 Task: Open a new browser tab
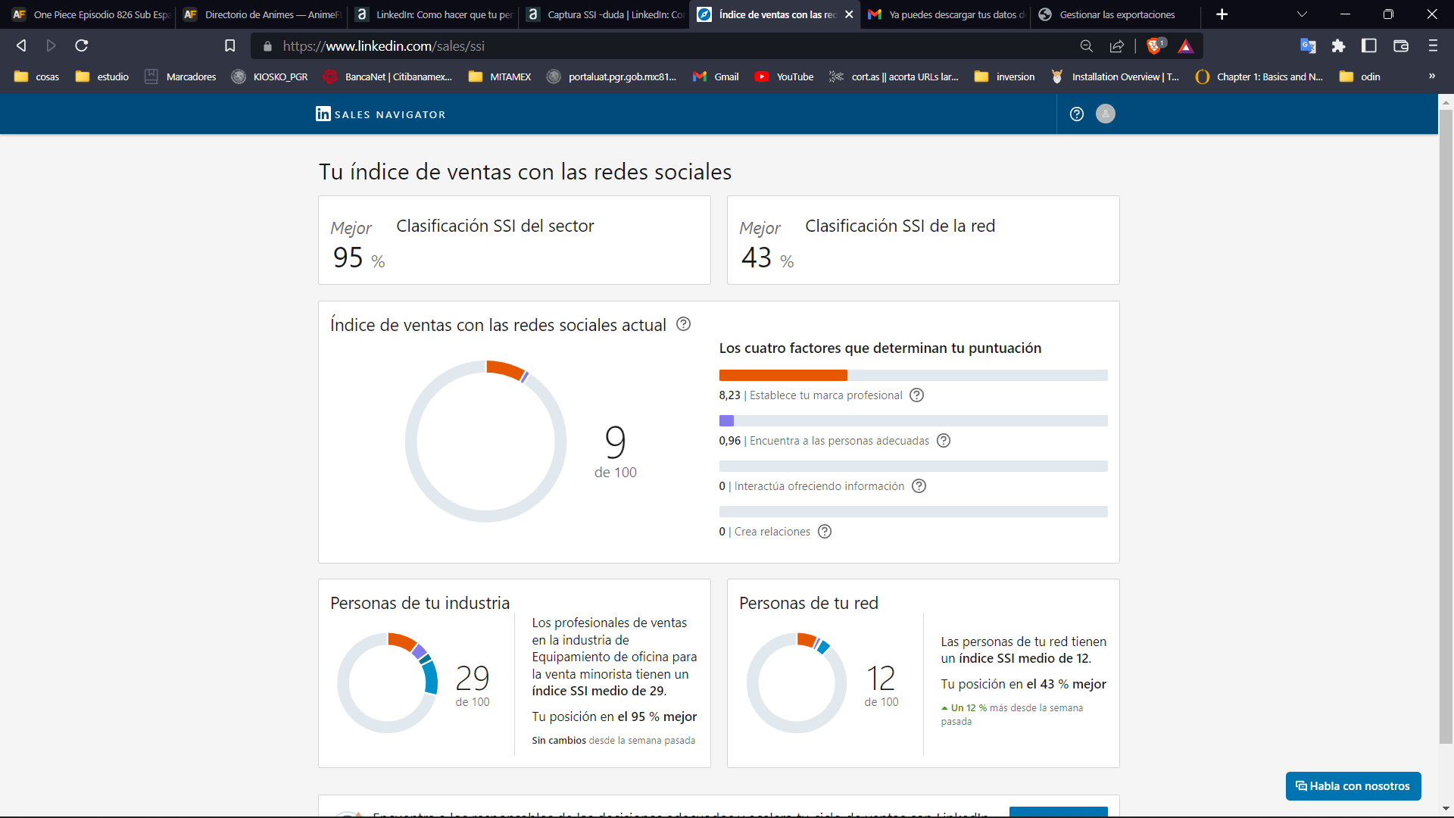coord(1222,14)
